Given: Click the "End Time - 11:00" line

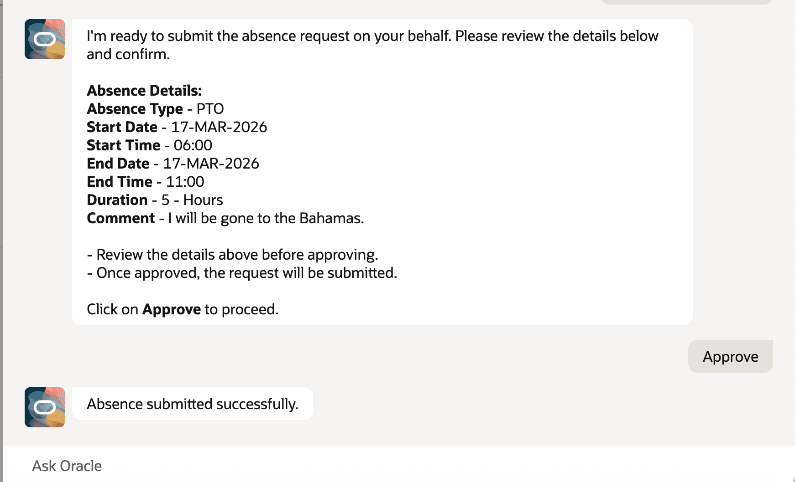Looking at the screenshot, I should pos(145,181).
